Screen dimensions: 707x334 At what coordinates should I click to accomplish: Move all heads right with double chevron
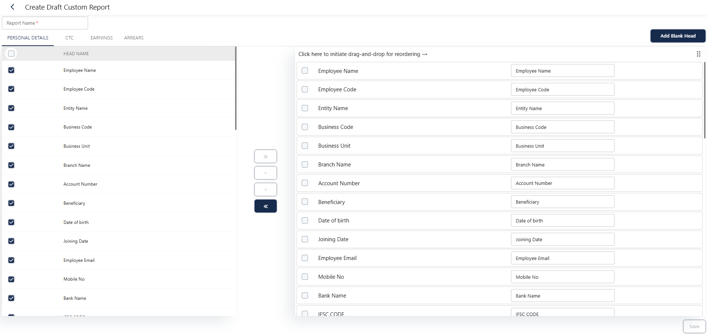coord(265,157)
